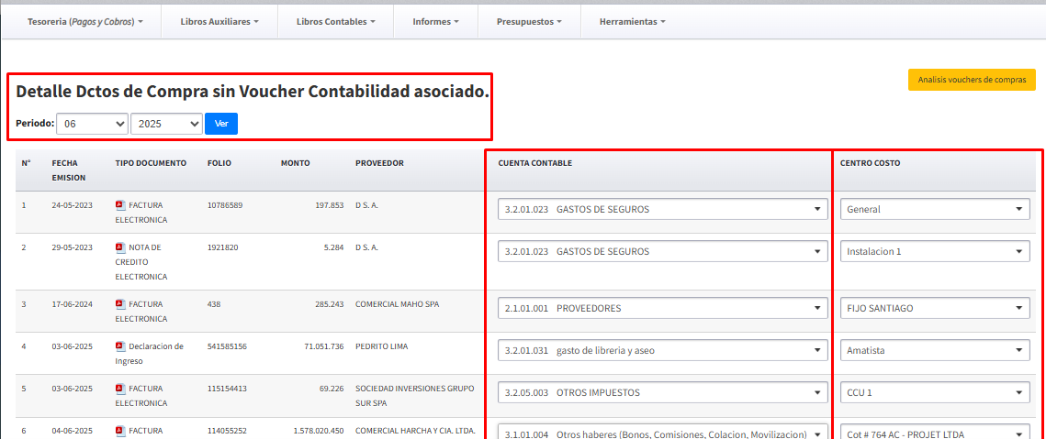The width and height of the screenshot is (1046, 439).
Task: Expand the Presupuestos menu
Action: [529, 21]
